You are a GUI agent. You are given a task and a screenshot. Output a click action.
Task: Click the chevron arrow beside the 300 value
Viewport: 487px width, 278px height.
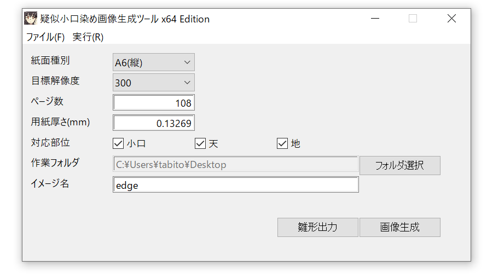coord(187,83)
